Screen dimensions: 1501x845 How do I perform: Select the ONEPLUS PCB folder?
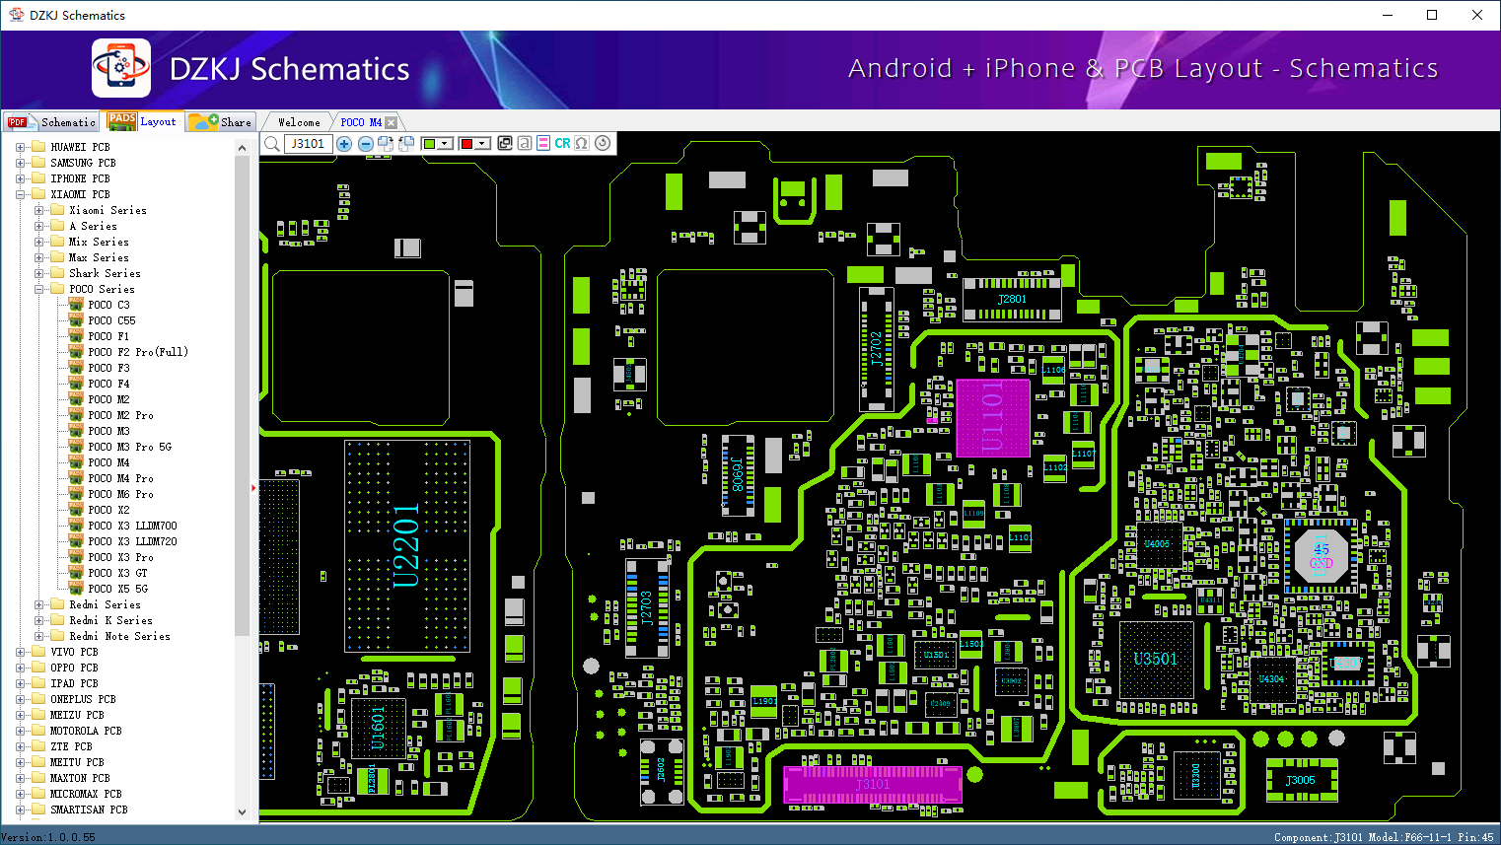(83, 699)
